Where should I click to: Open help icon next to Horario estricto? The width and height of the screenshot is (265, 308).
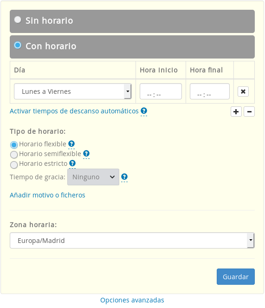pos(72,163)
